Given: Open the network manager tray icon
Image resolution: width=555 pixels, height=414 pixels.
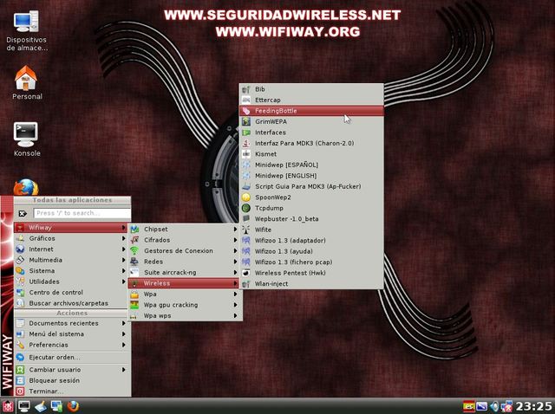Looking at the screenshot, I should click(506, 406).
